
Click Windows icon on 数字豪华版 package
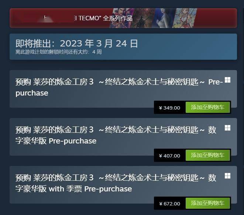[x=227, y=128]
